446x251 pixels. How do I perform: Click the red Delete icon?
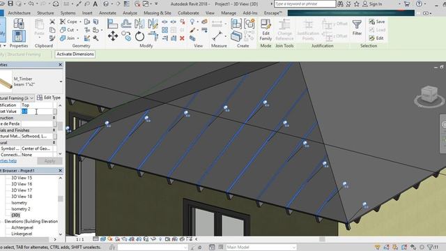pyautogui.click(x=182, y=38)
